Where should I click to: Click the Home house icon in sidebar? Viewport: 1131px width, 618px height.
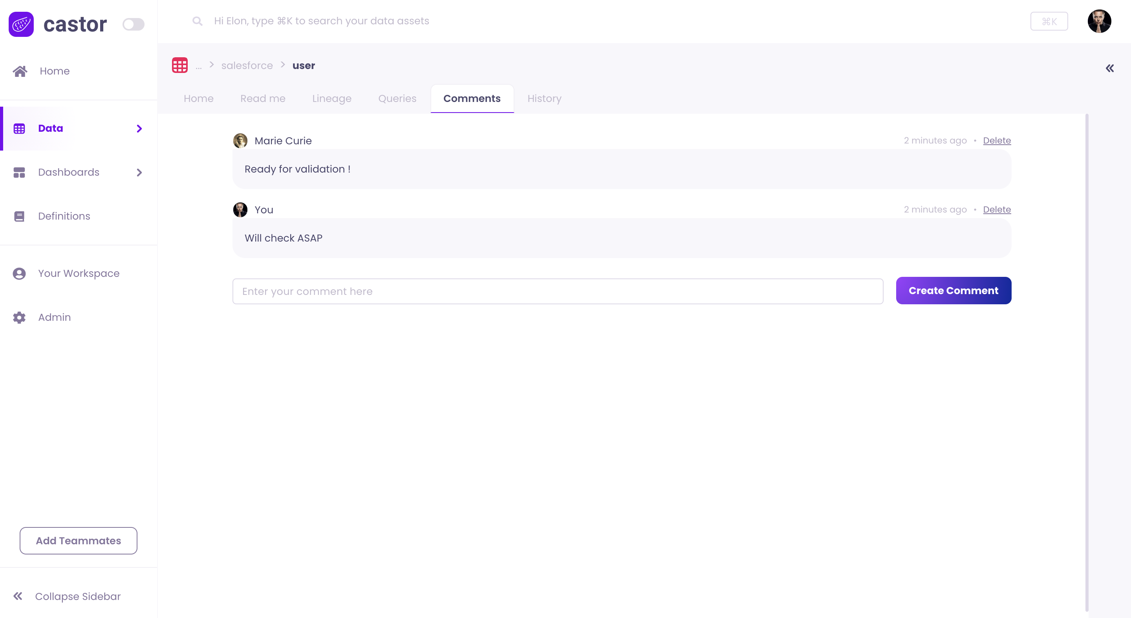(x=20, y=71)
